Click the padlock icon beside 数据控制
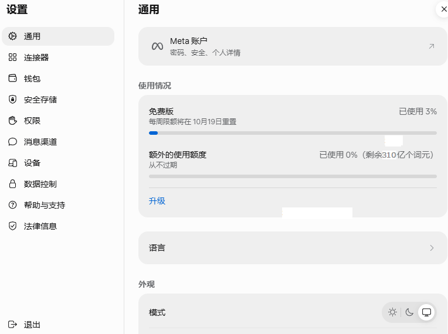The image size is (448, 334). [12, 184]
